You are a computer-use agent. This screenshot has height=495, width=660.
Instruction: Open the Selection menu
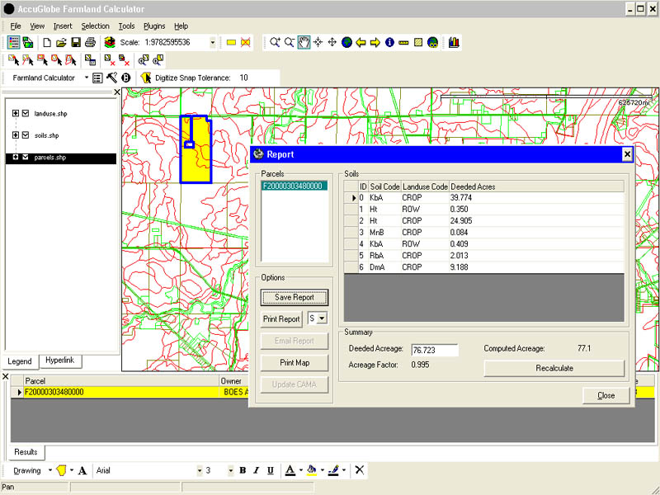pyautogui.click(x=95, y=26)
